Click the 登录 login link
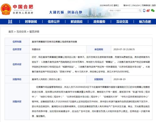Screen dimensions: 156x122 (154, 5)
